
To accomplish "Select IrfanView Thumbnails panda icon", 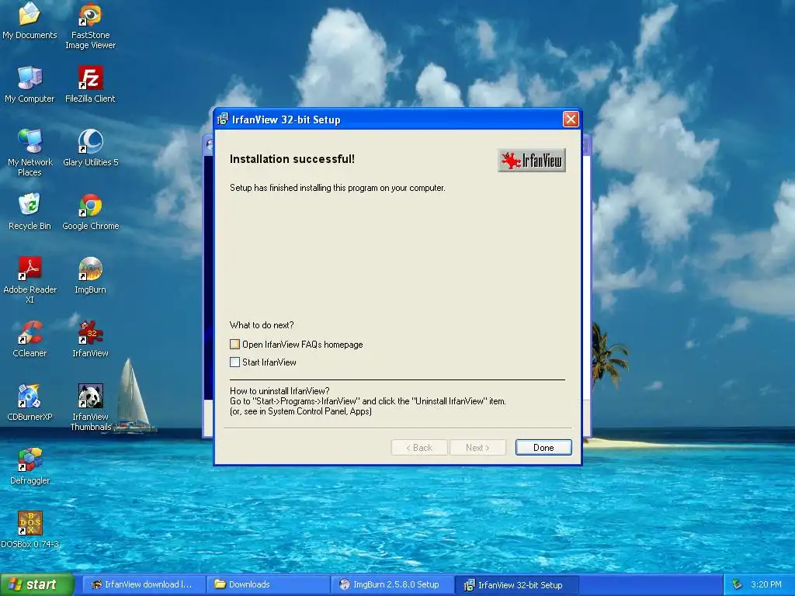I will point(90,407).
